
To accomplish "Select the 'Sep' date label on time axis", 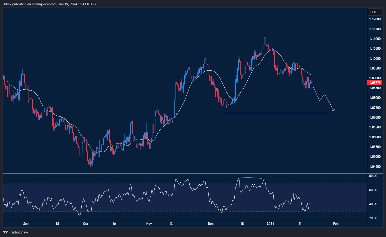I will point(26,224).
